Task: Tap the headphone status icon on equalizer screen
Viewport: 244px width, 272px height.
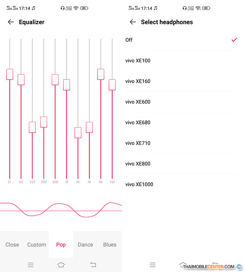Action: [63, 8]
